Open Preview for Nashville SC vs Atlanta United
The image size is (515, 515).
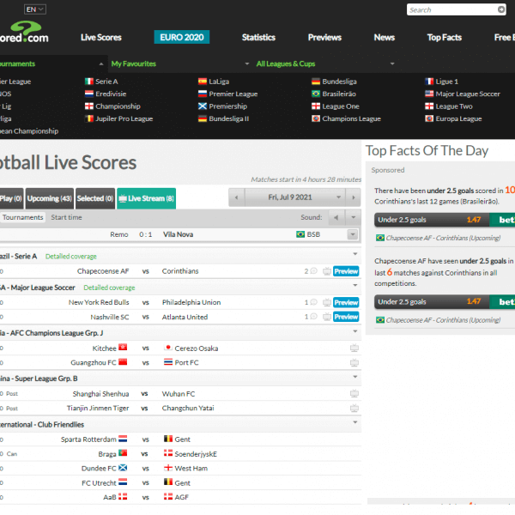[x=346, y=317]
